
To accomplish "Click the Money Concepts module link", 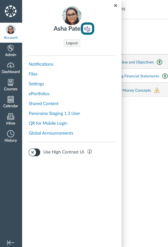I will pos(137,90).
